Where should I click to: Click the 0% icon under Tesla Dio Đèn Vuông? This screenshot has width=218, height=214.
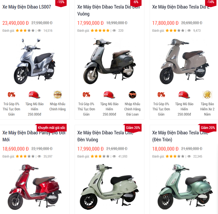click(x=86, y=95)
